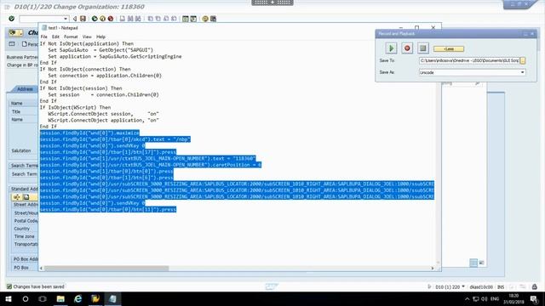This screenshot has height=306, width=545.
Task: Click the icon button left of the SAP Change heading
Action: (x=15, y=32)
